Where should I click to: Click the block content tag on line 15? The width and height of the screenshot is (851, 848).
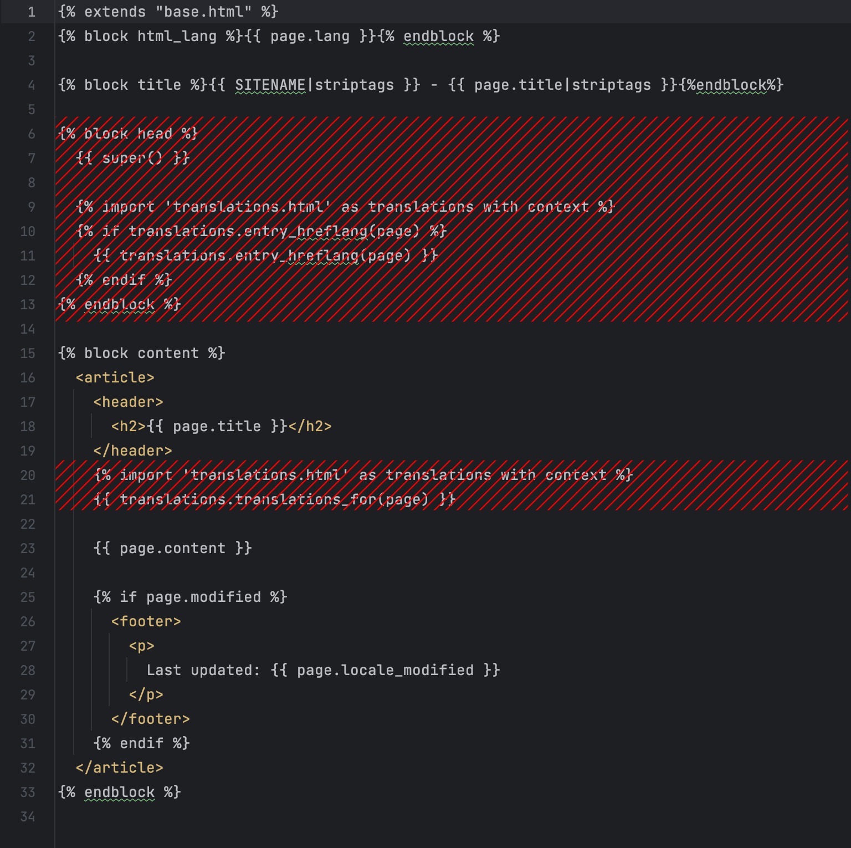click(x=141, y=354)
